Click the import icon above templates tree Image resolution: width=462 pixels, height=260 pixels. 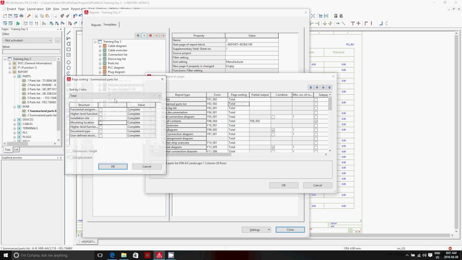157,35
